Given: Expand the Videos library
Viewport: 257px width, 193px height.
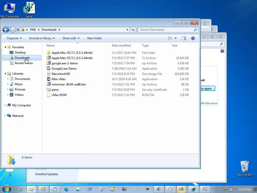Looking at the screenshot, I should pos(8,95).
